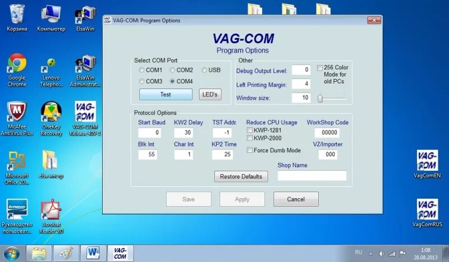Open the network signal tray icon
449x262 pixels.
pyautogui.click(x=392, y=254)
